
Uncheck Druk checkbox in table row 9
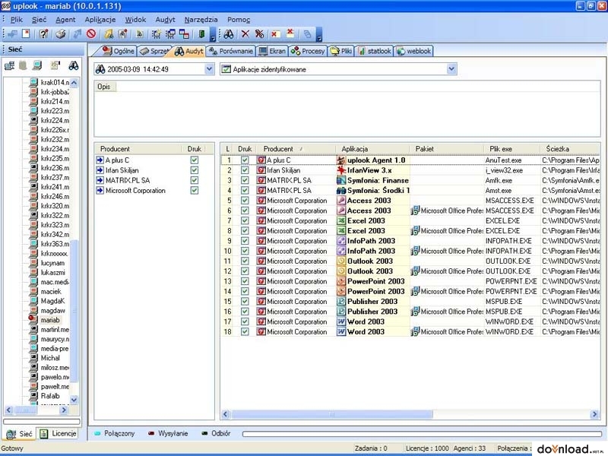point(245,241)
